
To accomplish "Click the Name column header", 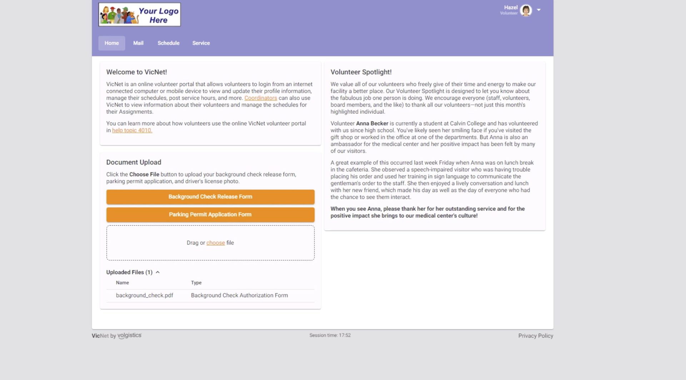I will tap(122, 283).
